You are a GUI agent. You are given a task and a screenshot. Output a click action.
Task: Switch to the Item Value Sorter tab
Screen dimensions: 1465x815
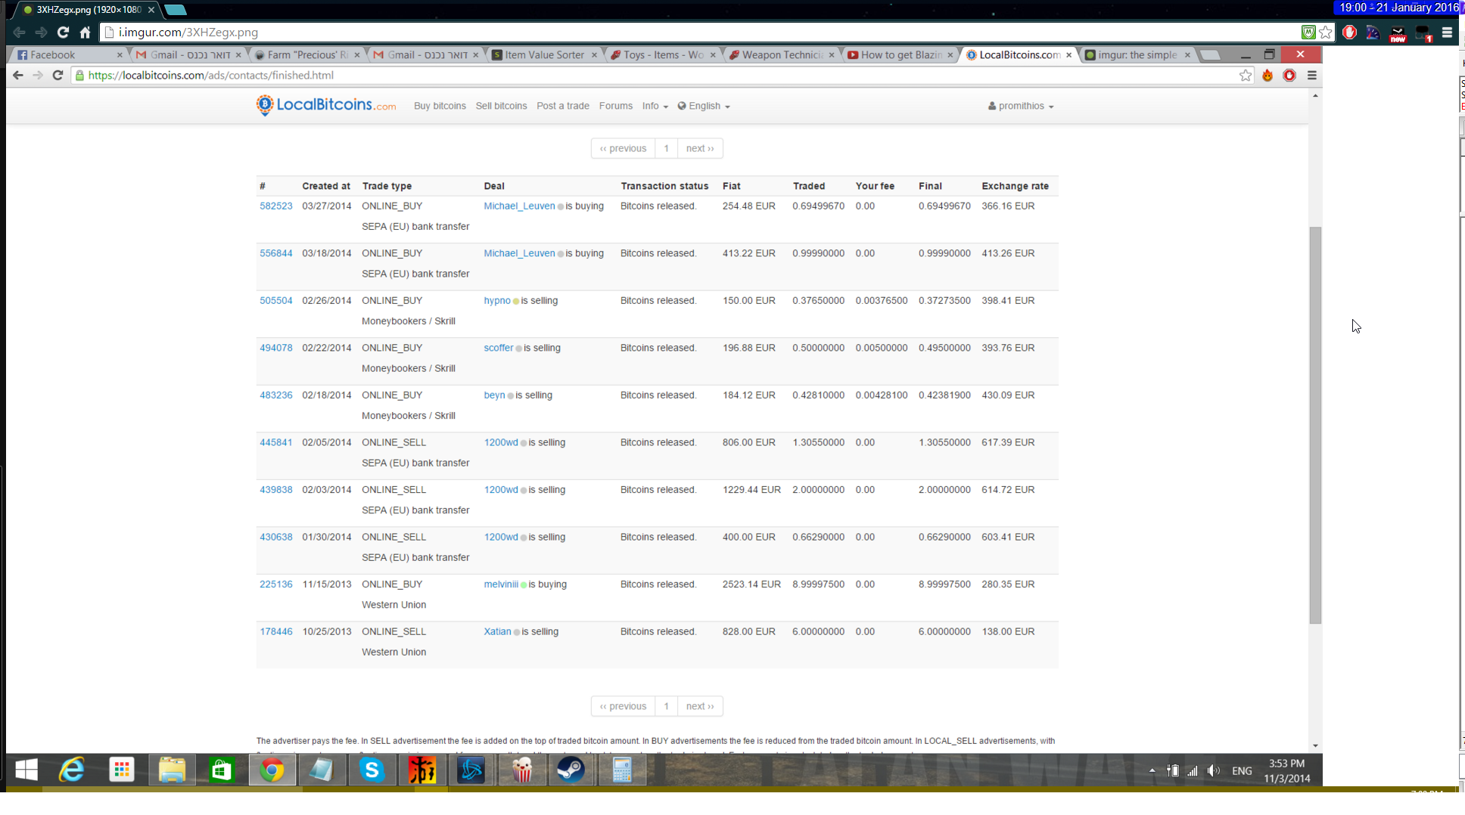point(543,55)
